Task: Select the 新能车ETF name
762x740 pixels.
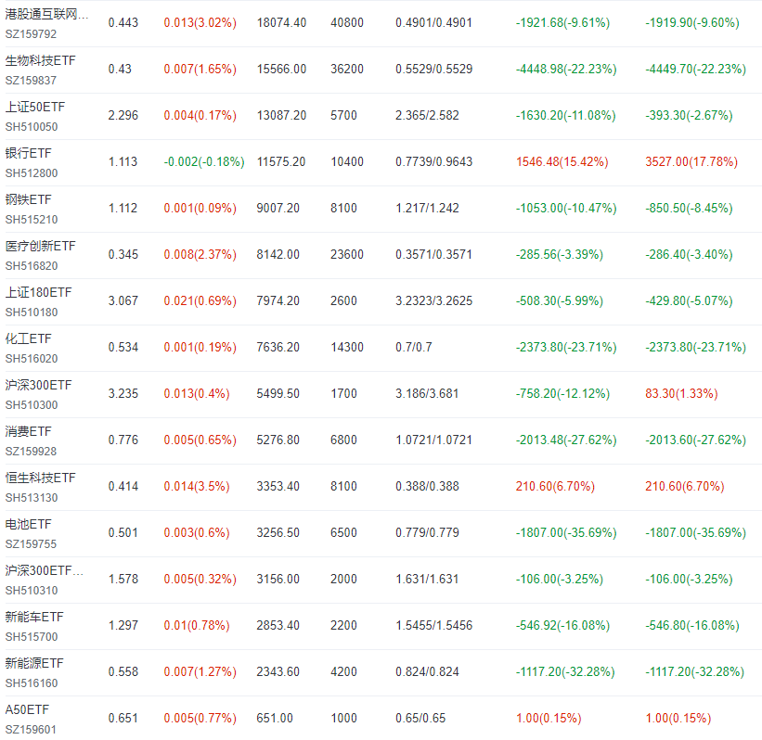Action: click(x=34, y=618)
